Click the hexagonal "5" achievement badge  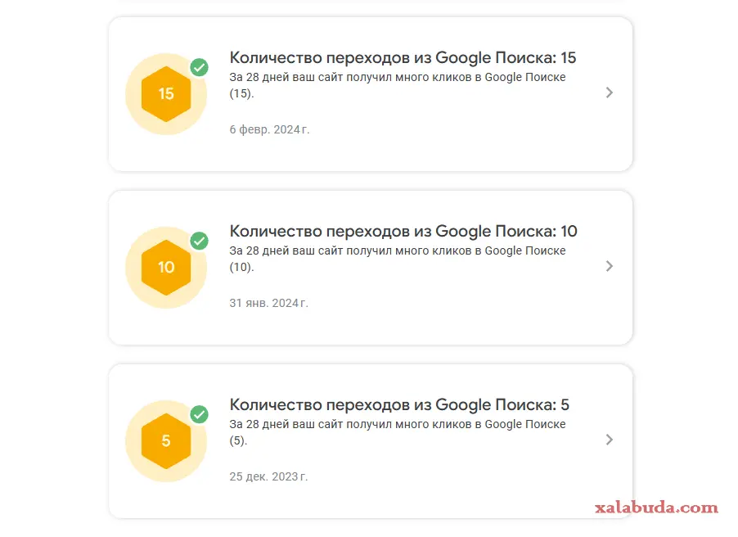tap(166, 440)
